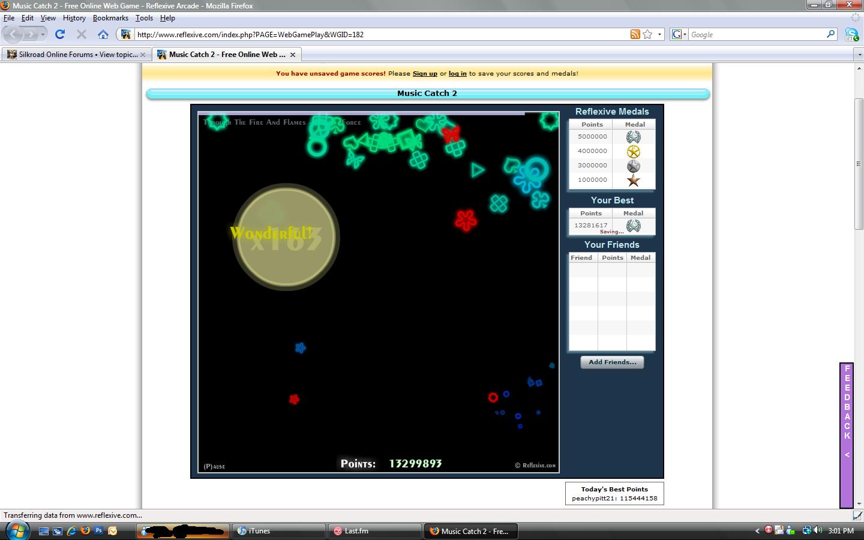Open the View menu

coord(48,18)
